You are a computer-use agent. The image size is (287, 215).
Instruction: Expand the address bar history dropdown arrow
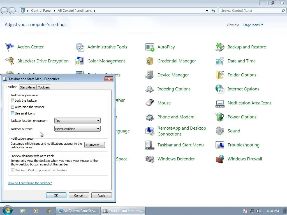click(207, 11)
